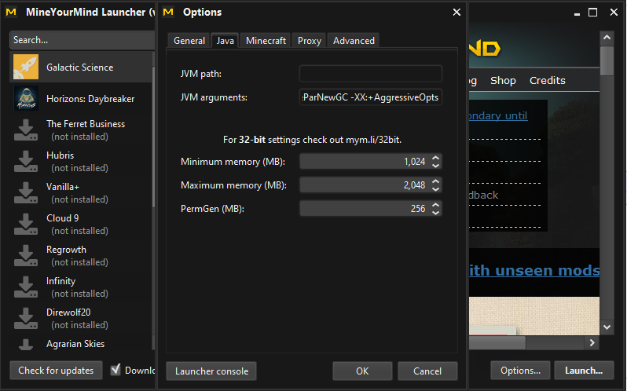Click the PermGen value field
627x391 pixels.
click(x=365, y=209)
